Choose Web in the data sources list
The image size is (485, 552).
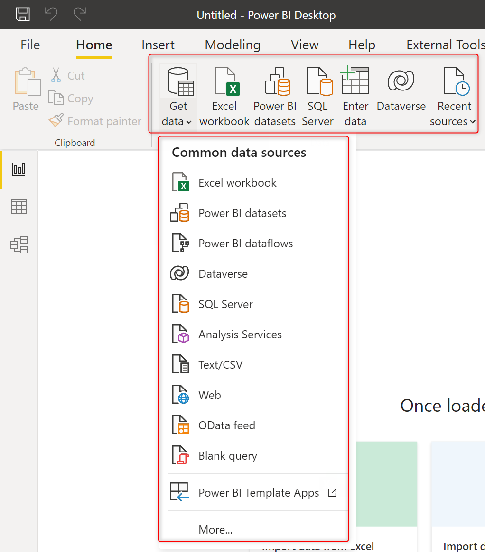[x=209, y=395]
